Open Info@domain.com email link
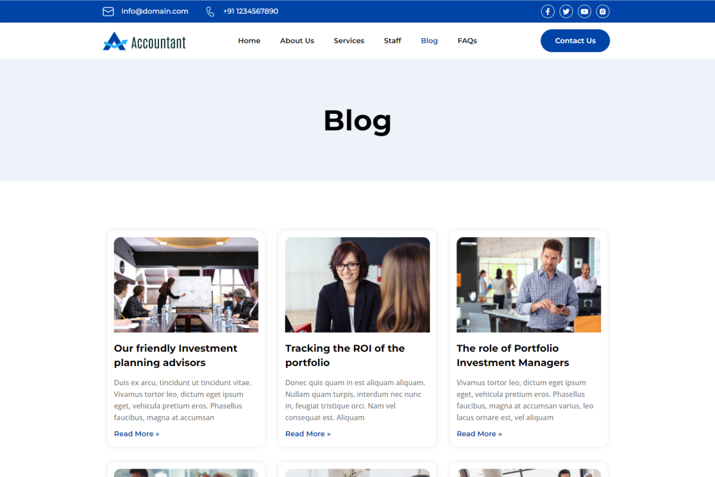The image size is (715, 477). [x=155, y=11]
